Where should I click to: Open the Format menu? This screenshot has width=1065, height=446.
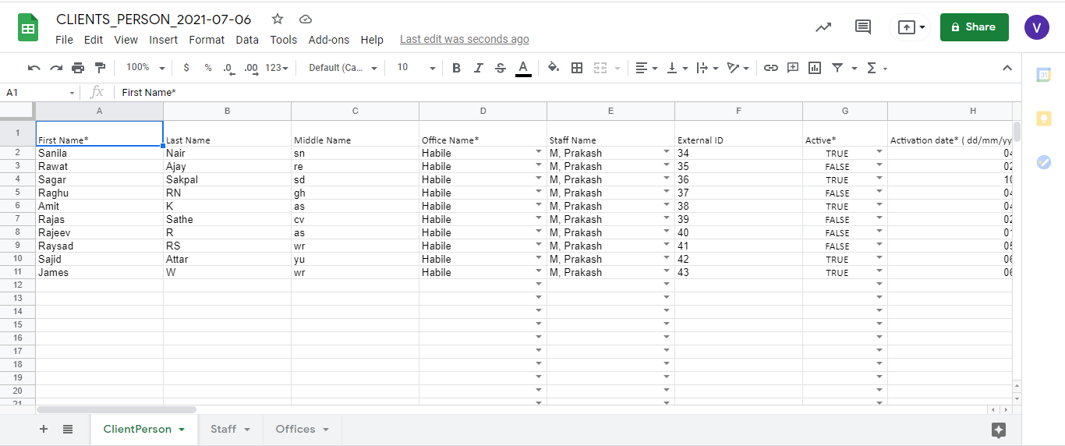[x=207, y=40]
